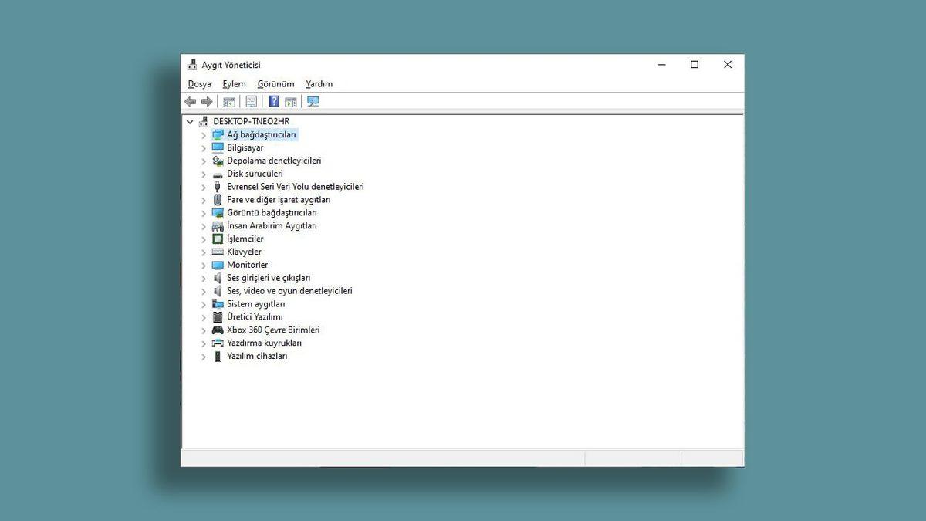926x521 pixels.
Task: Click the Forward navigation arrow
Action: click(x=207, y=101)
